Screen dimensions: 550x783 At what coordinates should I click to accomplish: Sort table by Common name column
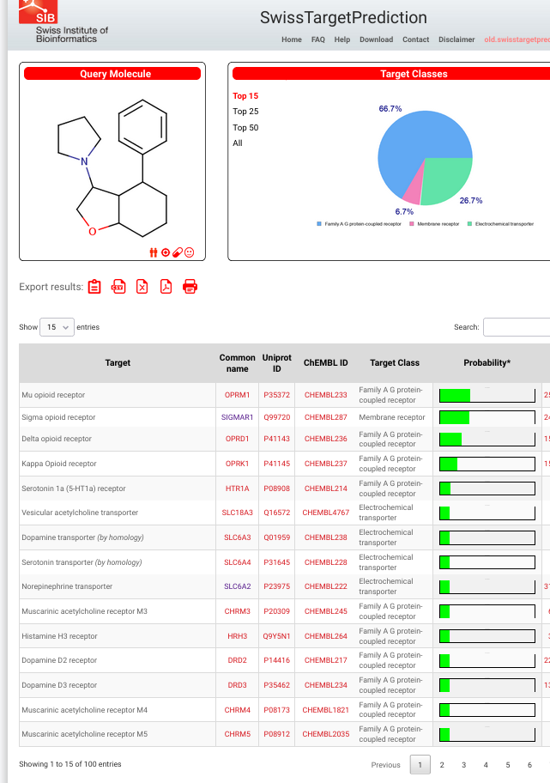click(237, 363)
